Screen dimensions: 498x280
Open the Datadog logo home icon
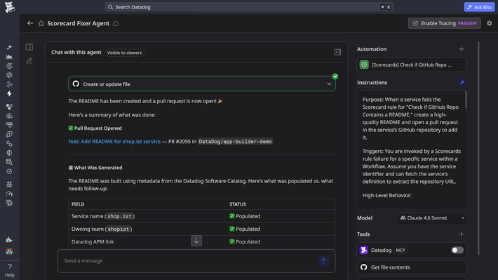10,7
